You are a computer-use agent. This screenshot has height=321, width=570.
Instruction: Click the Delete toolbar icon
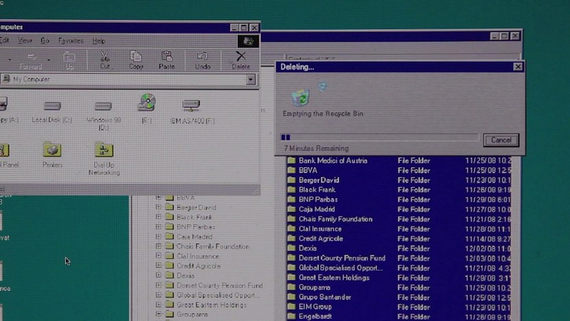[x=240, y=59]
